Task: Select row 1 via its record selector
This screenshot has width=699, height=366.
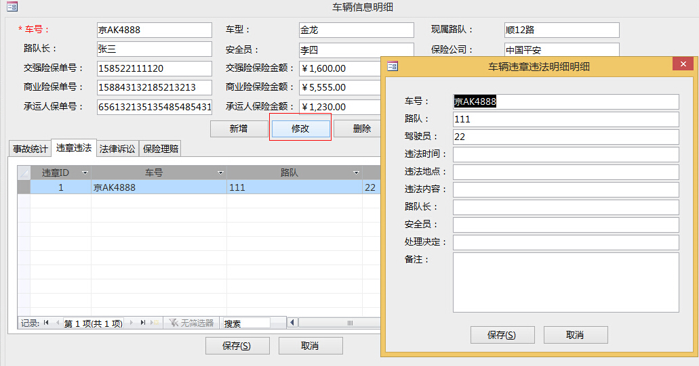Action: click(x=24, y=187)
